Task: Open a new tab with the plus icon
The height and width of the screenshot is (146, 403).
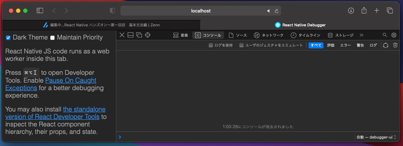Action: point(377,11)
